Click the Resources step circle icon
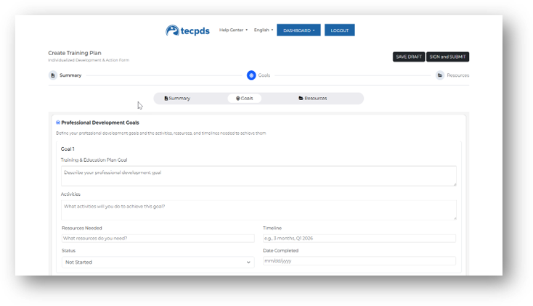The image size is (533, 306). point(440,75)
